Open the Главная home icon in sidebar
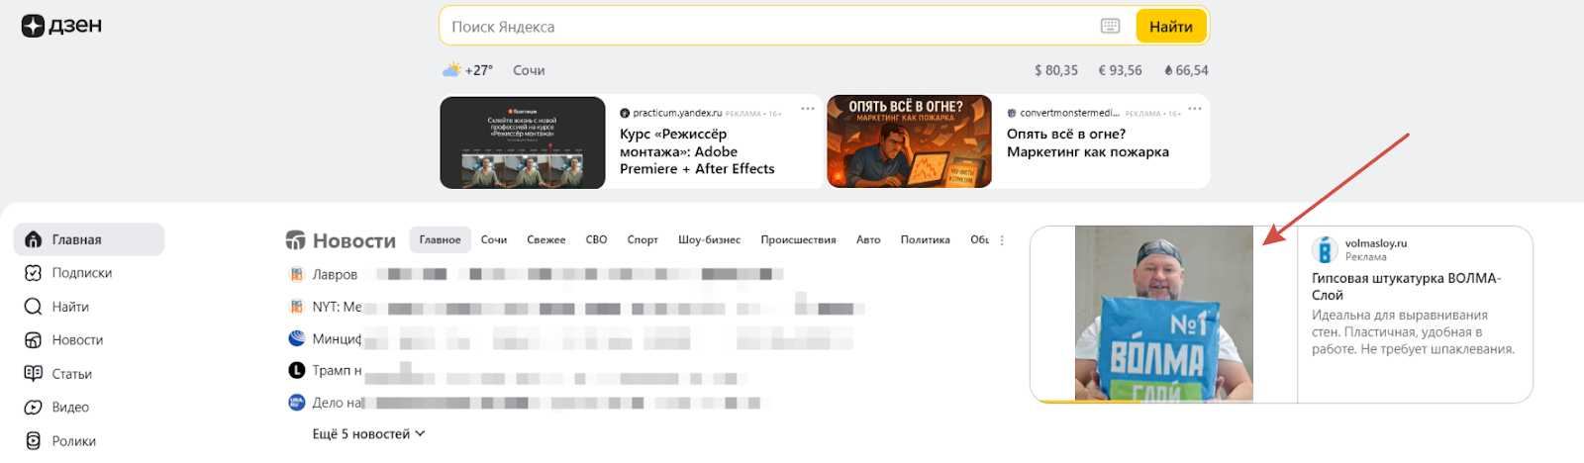This screenshot has height=463, width=1584. (34, 239)
